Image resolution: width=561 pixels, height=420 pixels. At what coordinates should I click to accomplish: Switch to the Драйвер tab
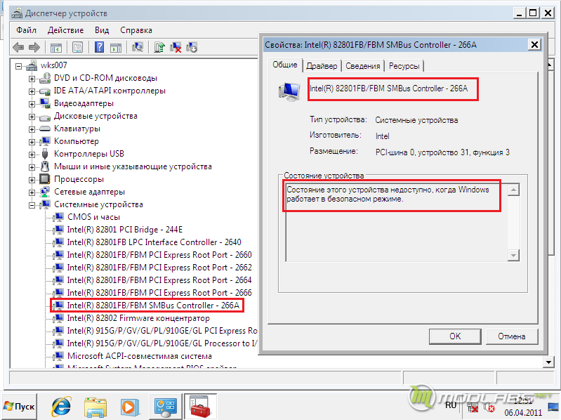(x=322, y=66)
